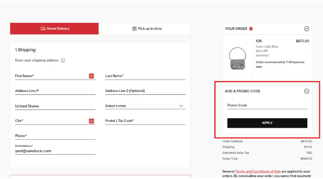This screenshot has height=179, width=323.
Task: Click the red item count badge by Your Order
Action: [251, 29]
